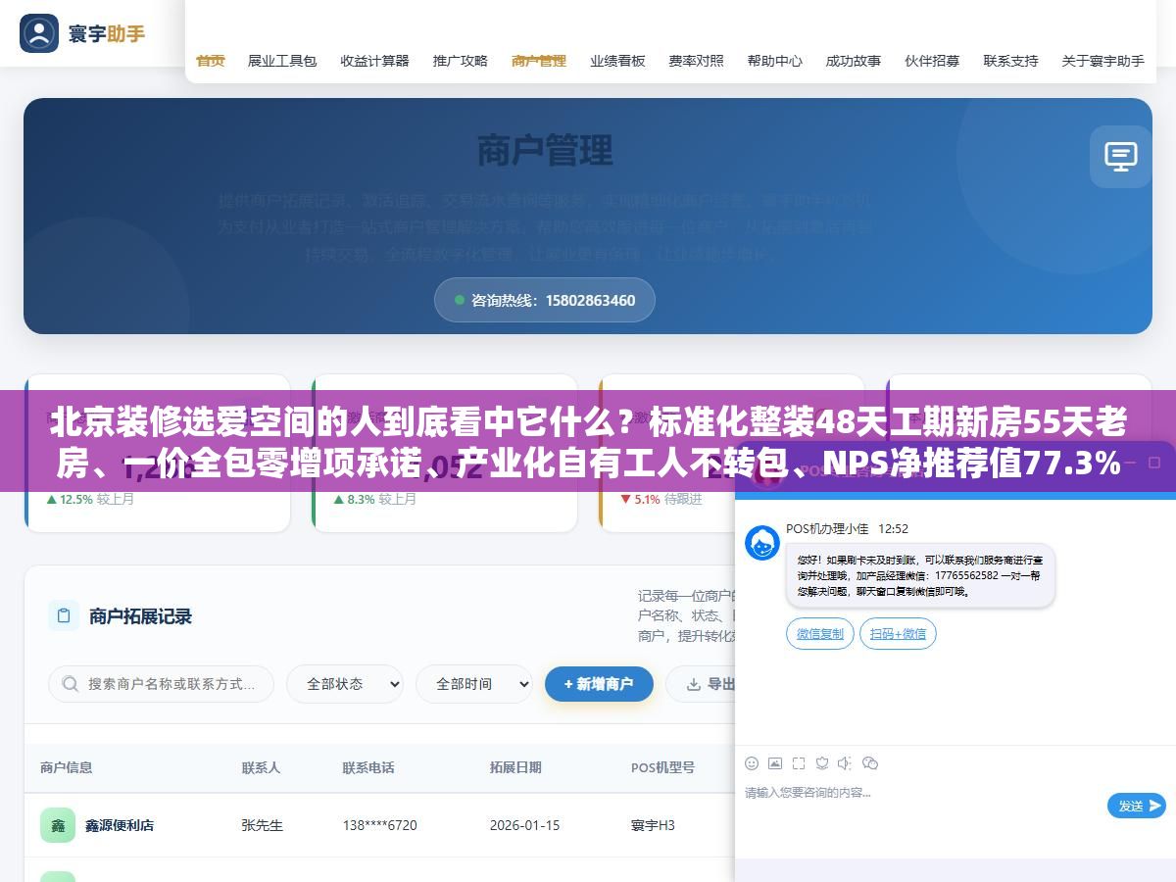Screen dimensions: 1176x882
Task: Click POS model cell 寰宇H3
Action: pos(653,825)
